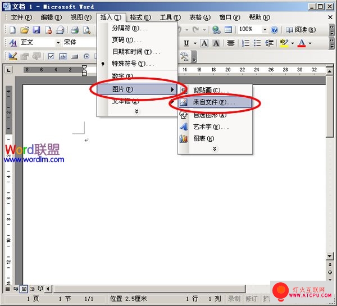
Task: Toggle Design Mode icon in control toolbox
Action: click(13, 56)
